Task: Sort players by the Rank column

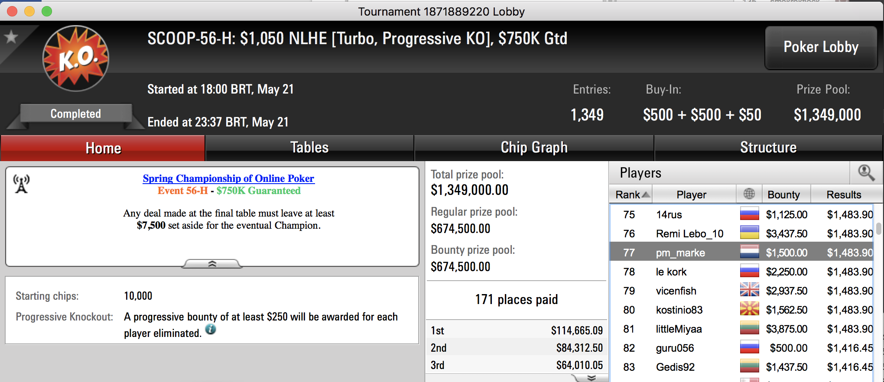Action: tap(631, 194)
